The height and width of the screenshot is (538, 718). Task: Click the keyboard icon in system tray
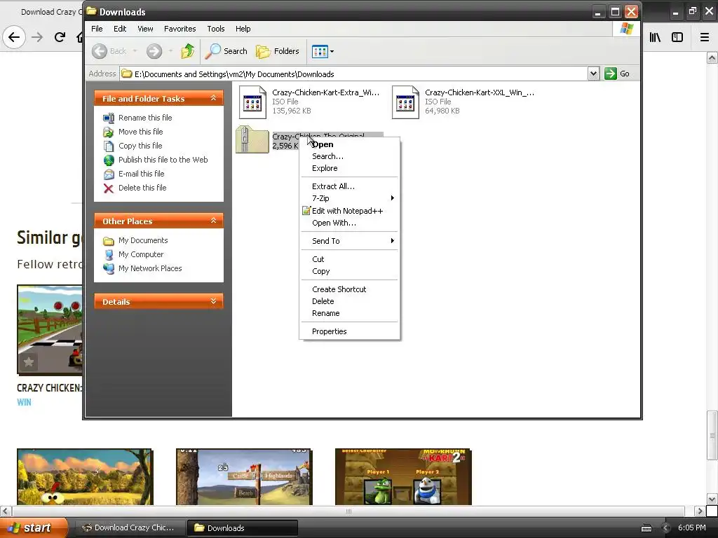(646, 528)
